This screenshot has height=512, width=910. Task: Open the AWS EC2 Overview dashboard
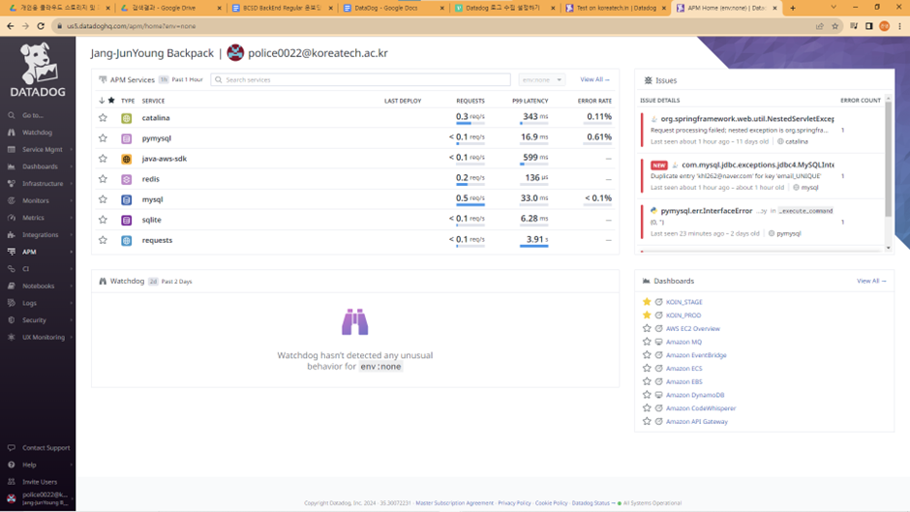[692, 328]
